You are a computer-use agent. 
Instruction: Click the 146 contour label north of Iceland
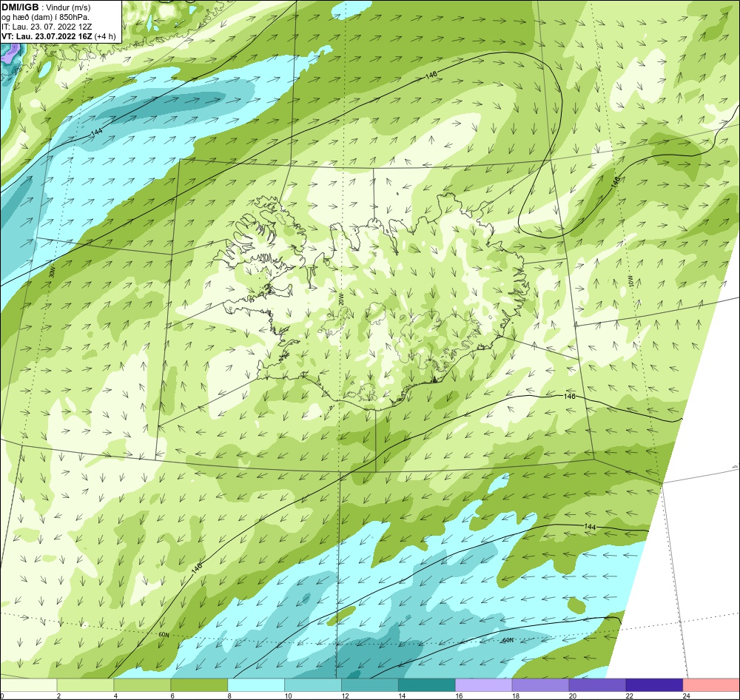click(431, 75)
